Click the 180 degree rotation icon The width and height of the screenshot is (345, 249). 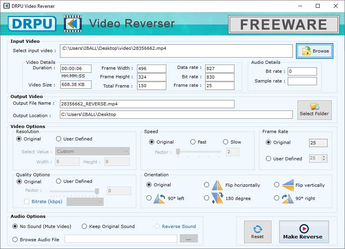217,198
